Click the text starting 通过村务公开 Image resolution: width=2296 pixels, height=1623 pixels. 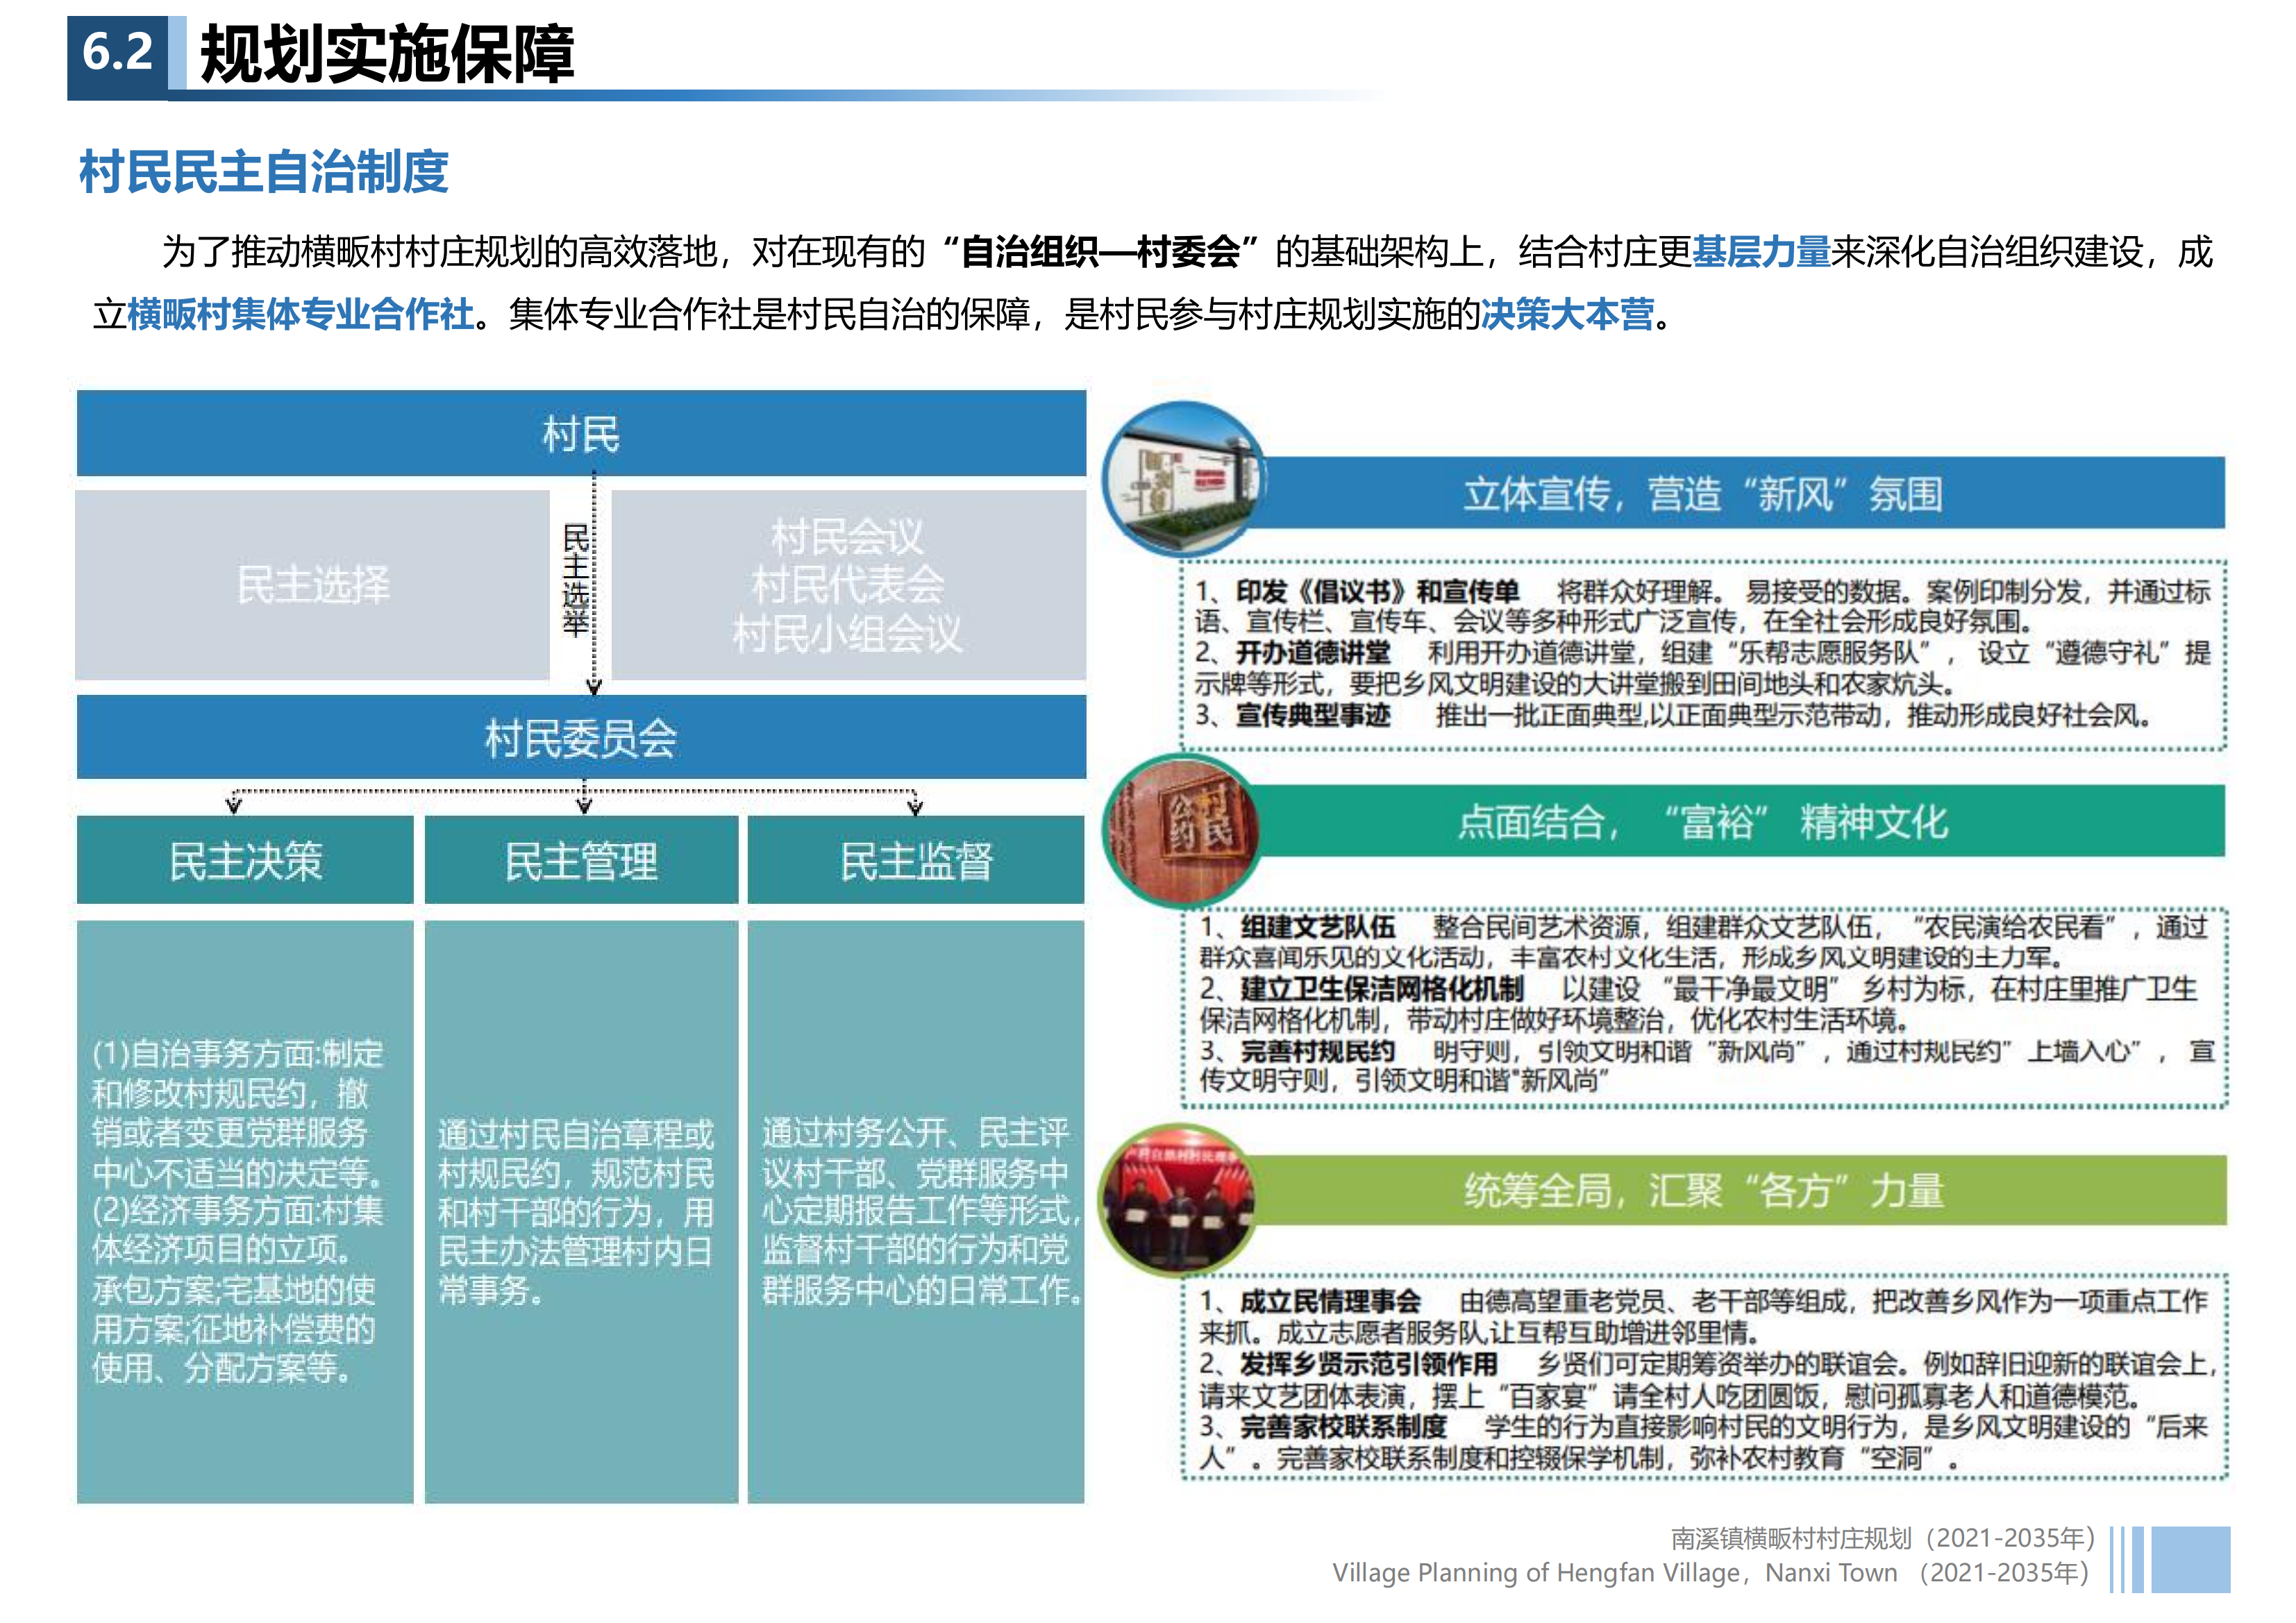coord(921,1211)
